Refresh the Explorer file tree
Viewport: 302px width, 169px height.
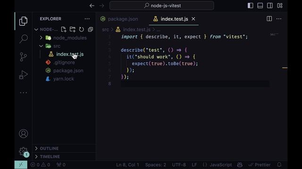coord(82,29)
